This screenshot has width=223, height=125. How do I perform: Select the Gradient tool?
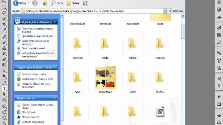[4, 65]
